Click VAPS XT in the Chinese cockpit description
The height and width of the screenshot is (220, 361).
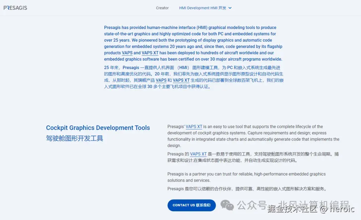[198, 154]
